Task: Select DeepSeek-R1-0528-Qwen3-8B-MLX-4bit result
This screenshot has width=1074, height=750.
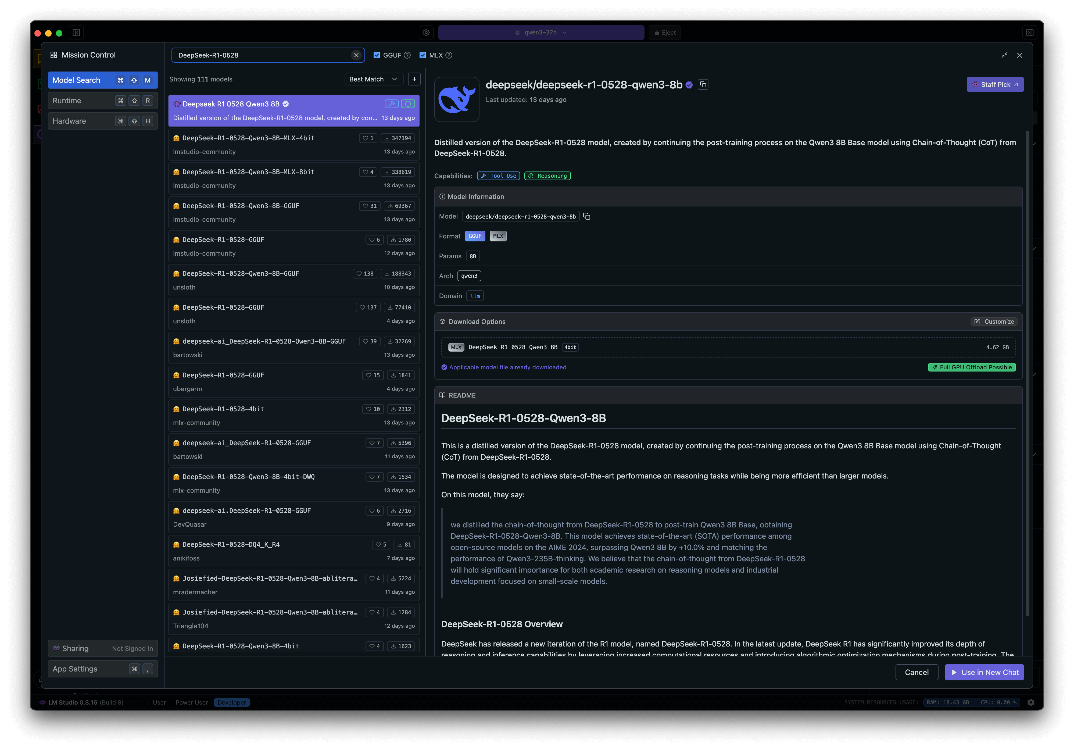Action: (x=294, y=145)
